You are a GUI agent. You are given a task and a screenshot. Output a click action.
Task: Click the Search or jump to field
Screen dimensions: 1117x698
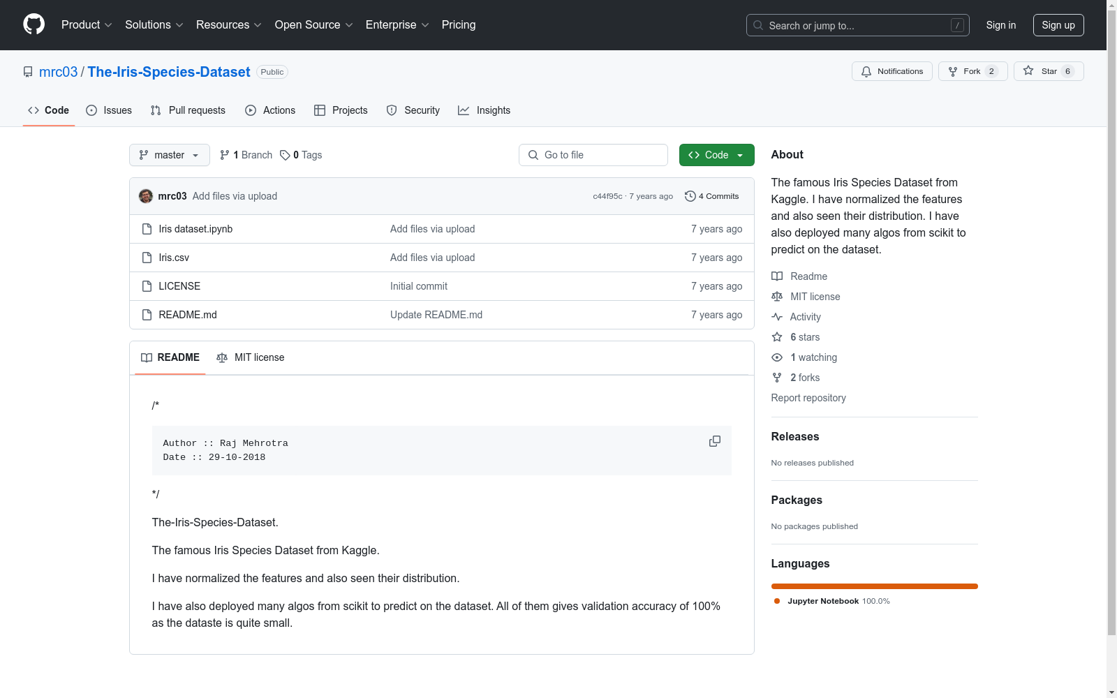[858, 25]
